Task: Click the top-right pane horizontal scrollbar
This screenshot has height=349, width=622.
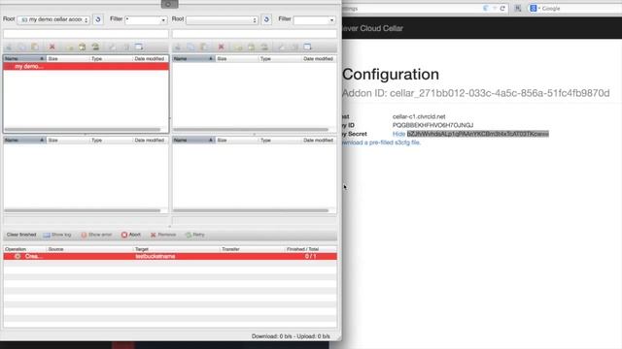Action: click(x=251, y=129)
